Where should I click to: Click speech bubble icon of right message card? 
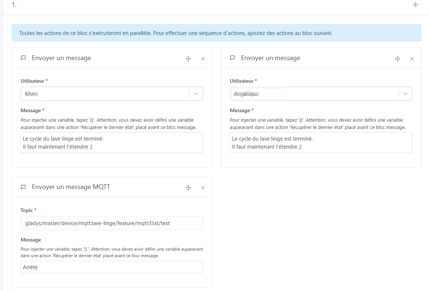click(x=233, y=58)
